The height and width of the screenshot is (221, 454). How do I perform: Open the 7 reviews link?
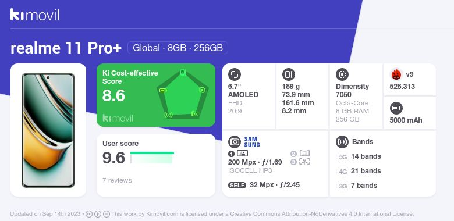pos(117,180)
